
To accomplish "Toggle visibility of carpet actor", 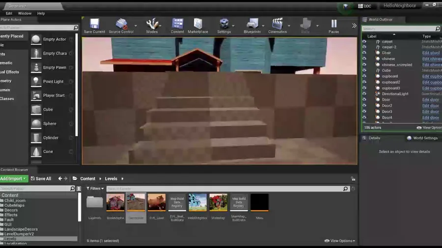I will click(x=364, y=41).
